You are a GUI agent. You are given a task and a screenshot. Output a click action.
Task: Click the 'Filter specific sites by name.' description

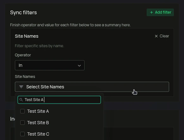39,46
